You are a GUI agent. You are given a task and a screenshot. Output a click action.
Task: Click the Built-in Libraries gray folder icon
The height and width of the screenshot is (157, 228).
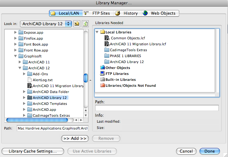coord(102,79)
